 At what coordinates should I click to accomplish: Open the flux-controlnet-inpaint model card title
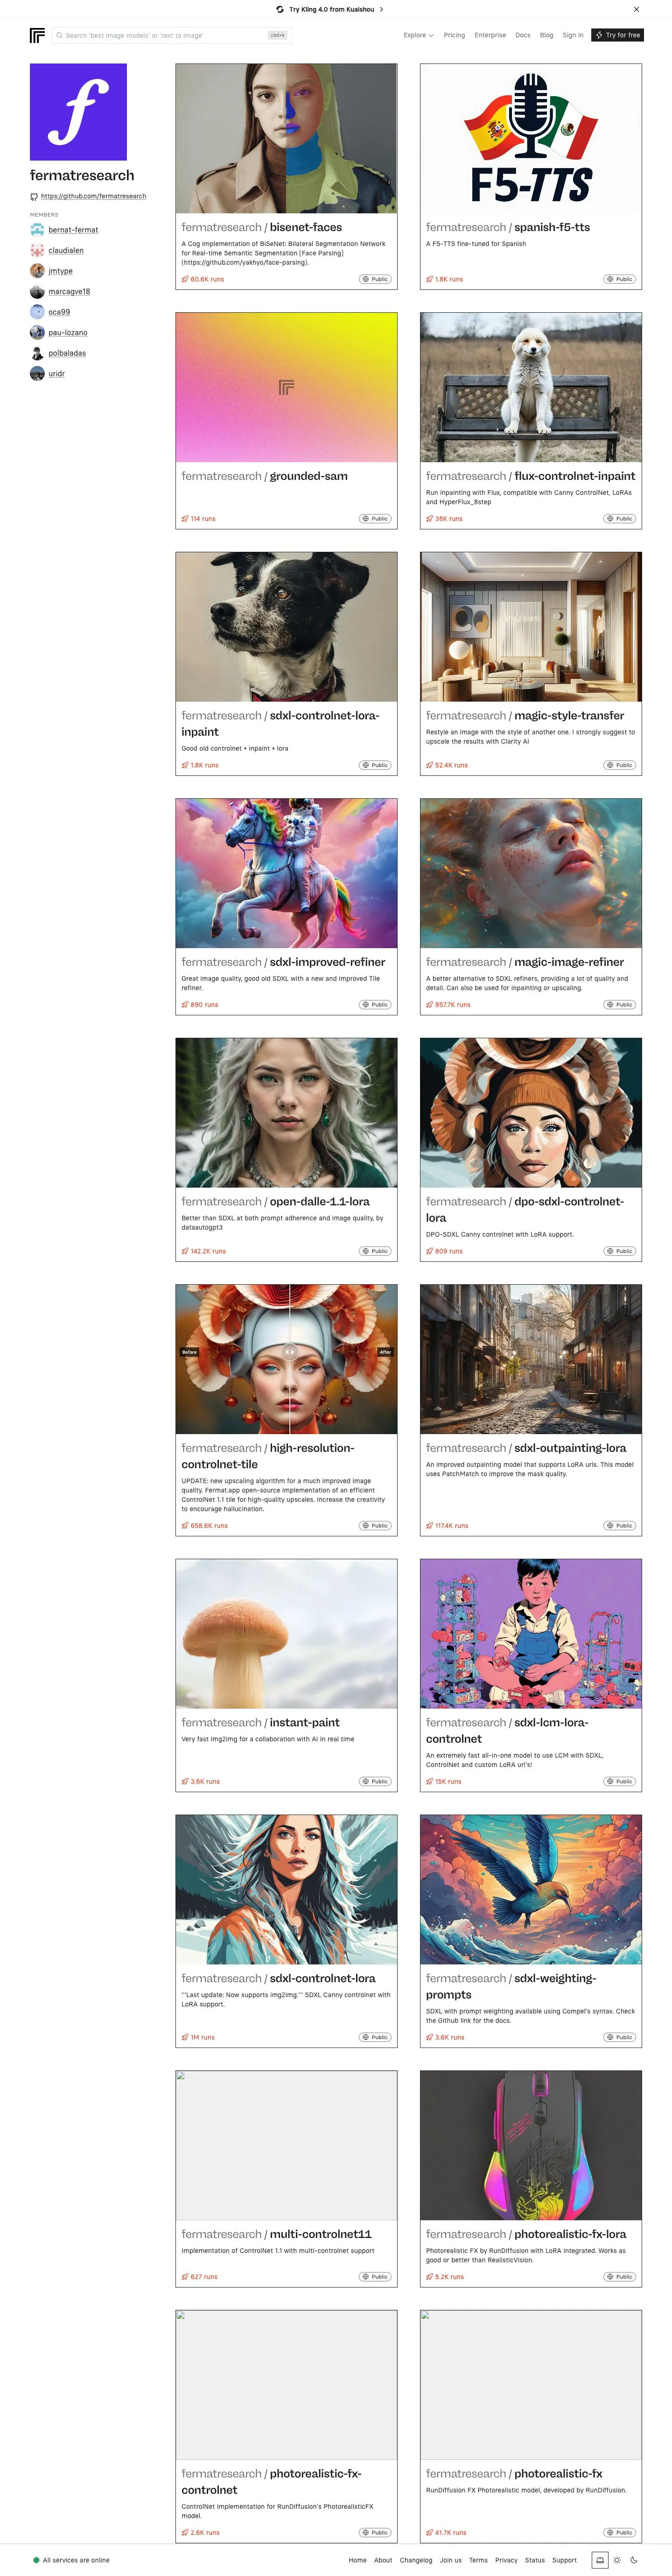[530, 476]
